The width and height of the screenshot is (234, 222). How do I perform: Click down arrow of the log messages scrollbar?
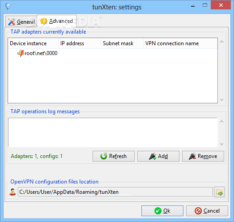[x=222, y=144]
